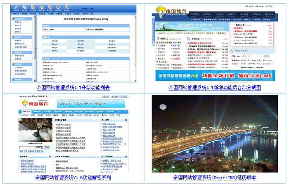Click search input field in bottom-left screenshot
This screenshot has width=289, height=189.
pos(27,147)
